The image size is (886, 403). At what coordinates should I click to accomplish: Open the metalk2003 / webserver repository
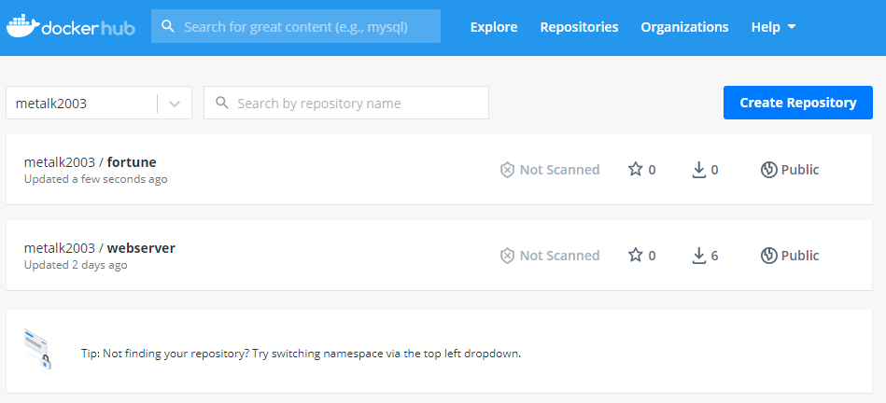click(100, 248)
